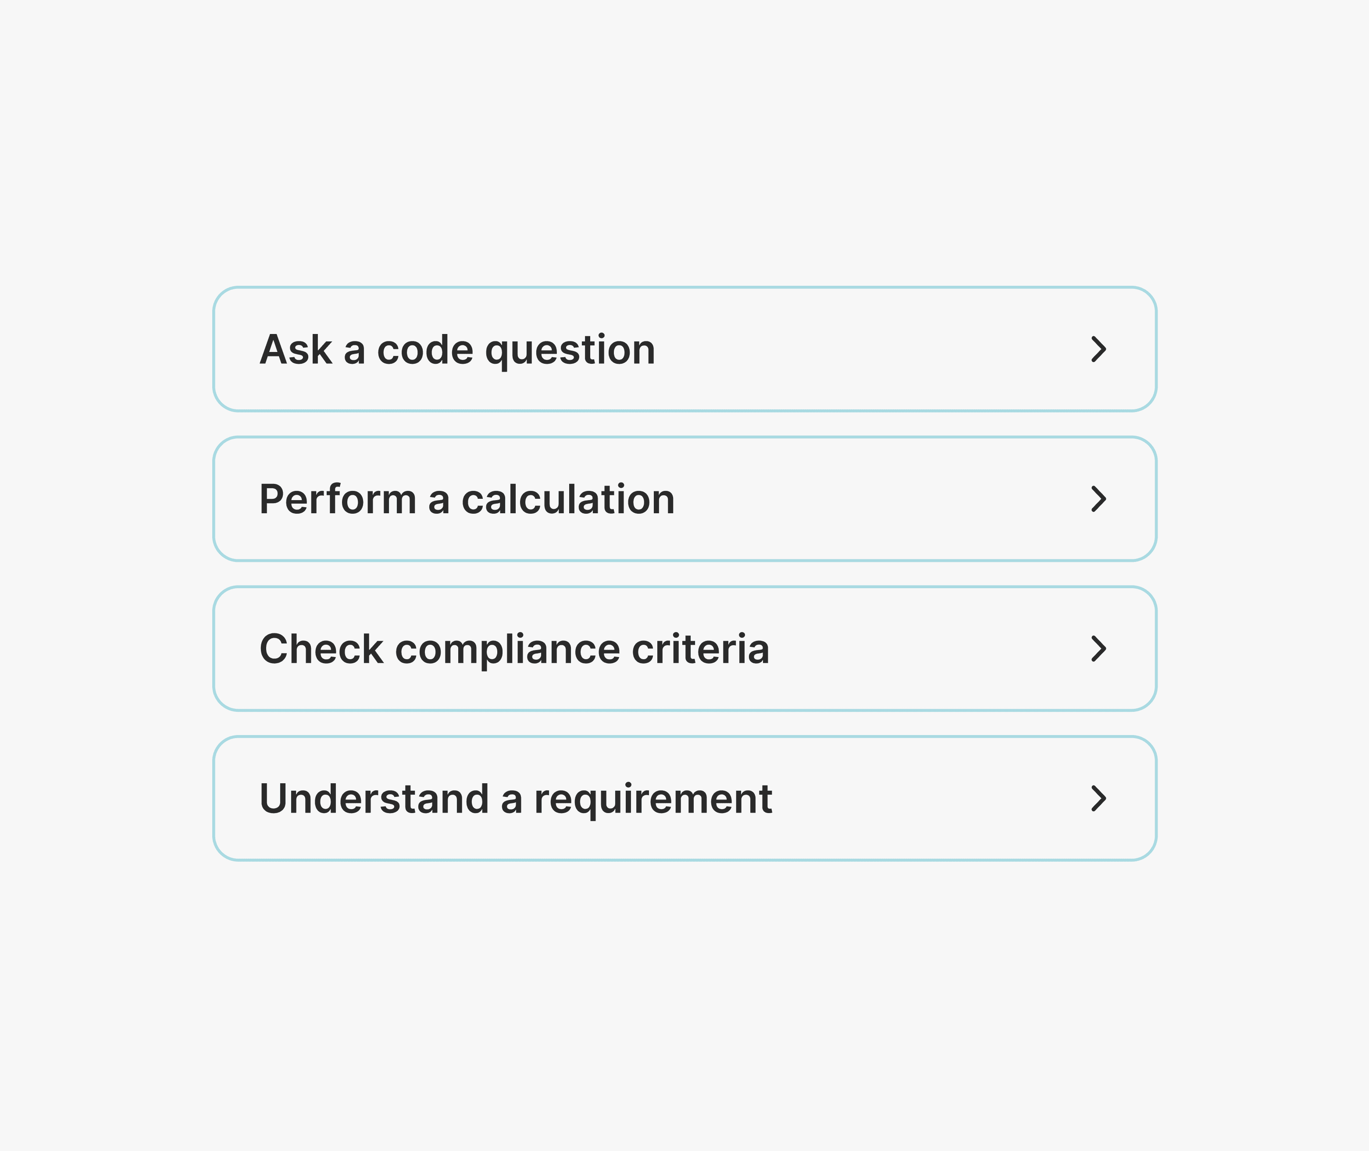Open the Ask a code question option

[684, 349]
